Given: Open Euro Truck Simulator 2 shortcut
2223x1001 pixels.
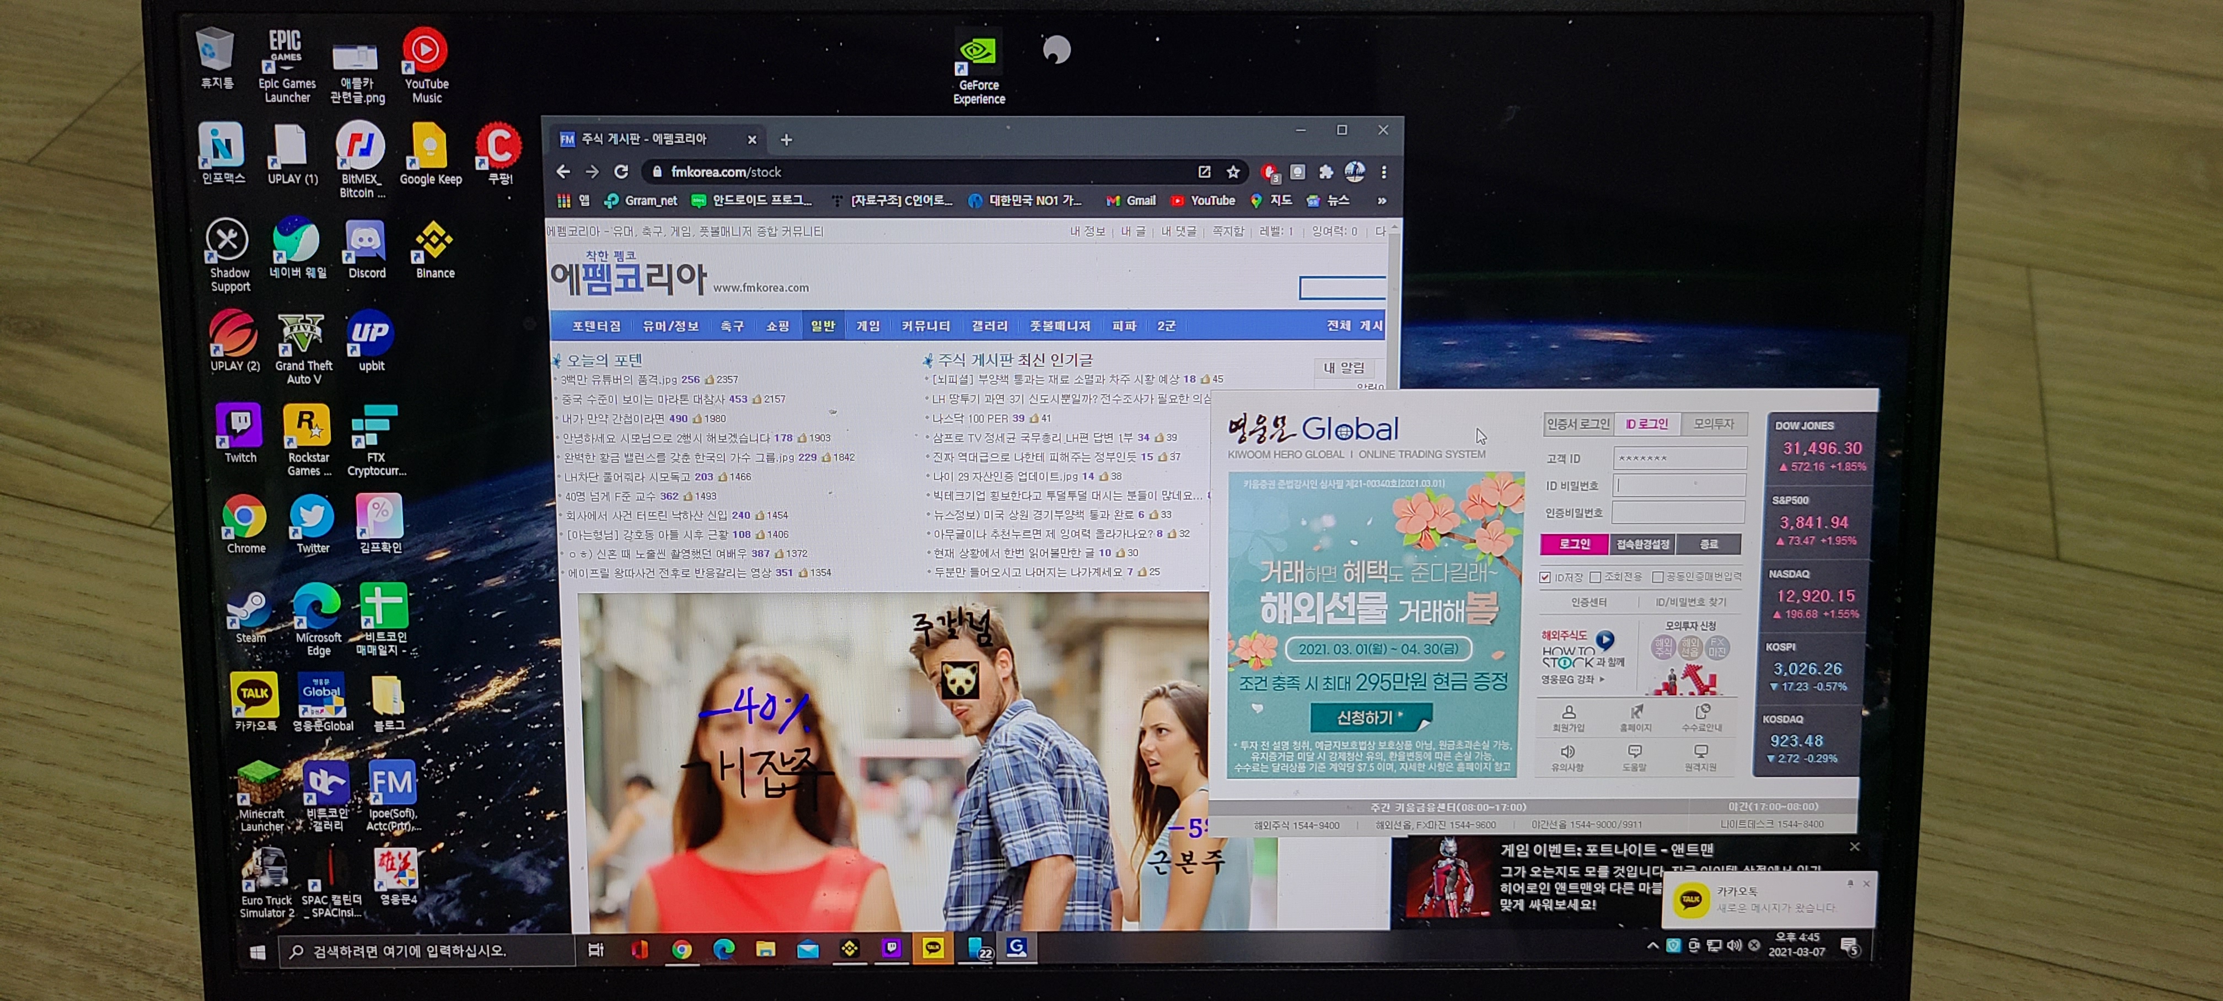Looking at the screenshot, I should (x=266, y=882).
